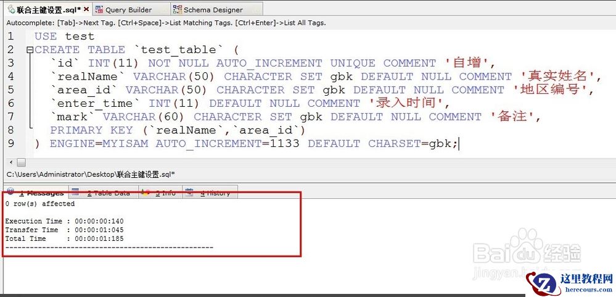Click line number 5 in the gutter
The width and height of the screenshot is (616, 297).
point(10,90)
